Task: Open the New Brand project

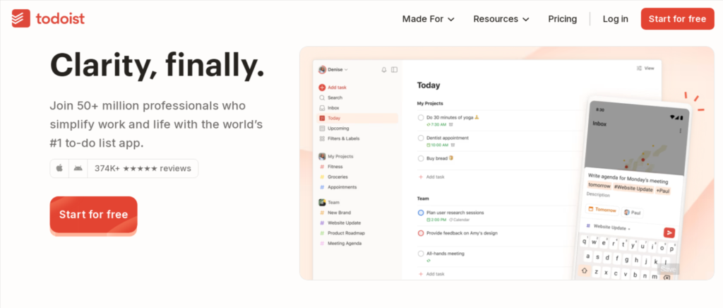Action: pos(339,213)
